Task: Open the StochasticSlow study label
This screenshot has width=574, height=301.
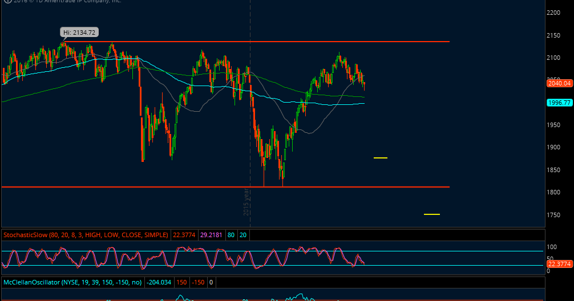Action: [x=86, y=235]
